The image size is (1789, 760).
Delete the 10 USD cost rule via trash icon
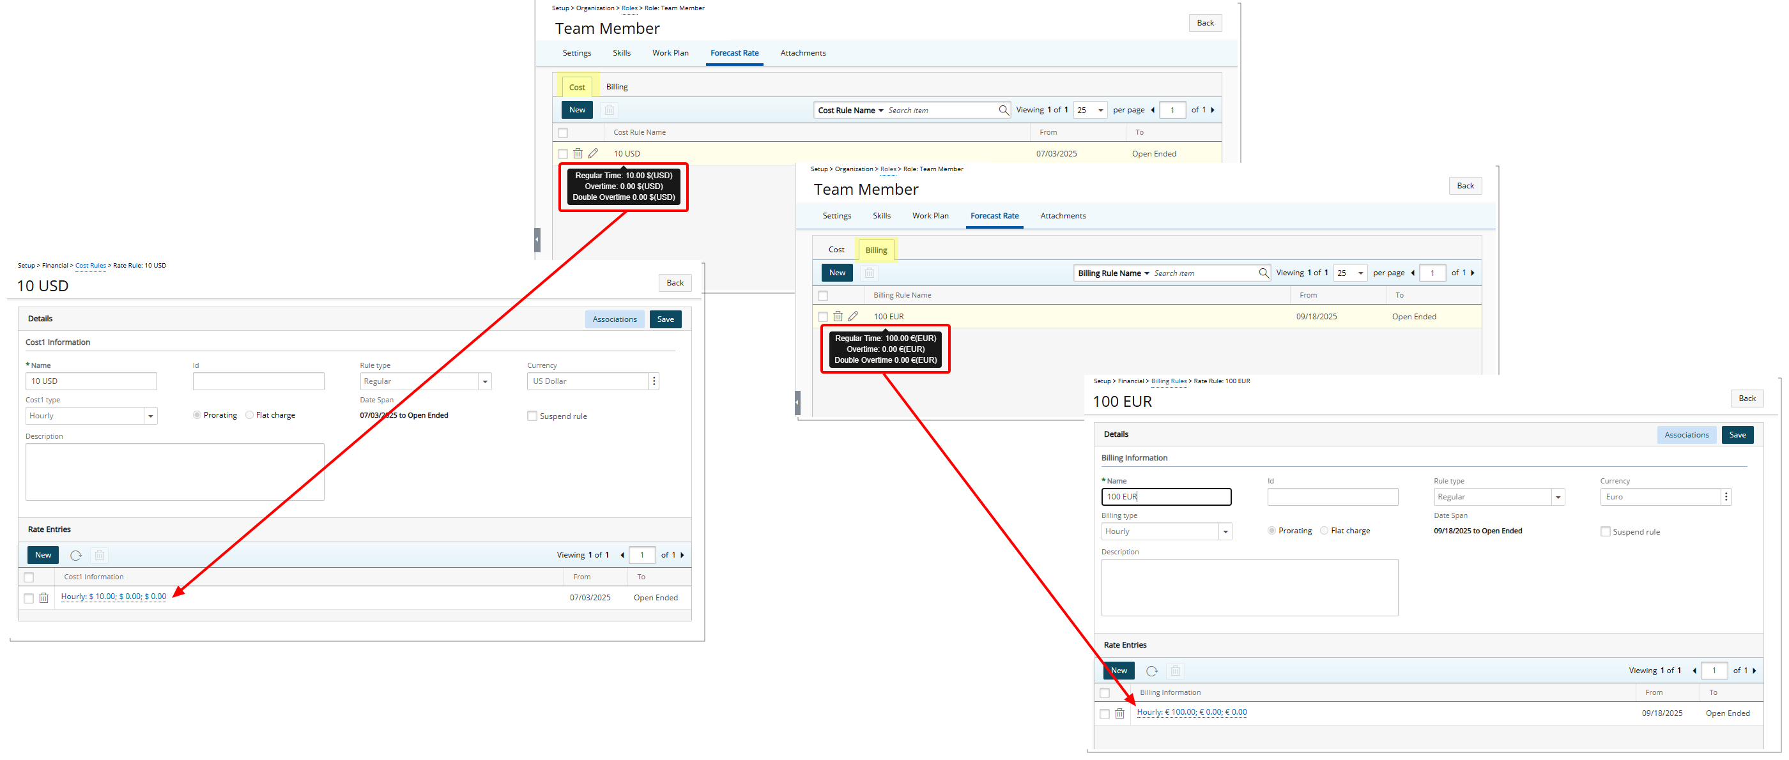(x=578, y=153)
